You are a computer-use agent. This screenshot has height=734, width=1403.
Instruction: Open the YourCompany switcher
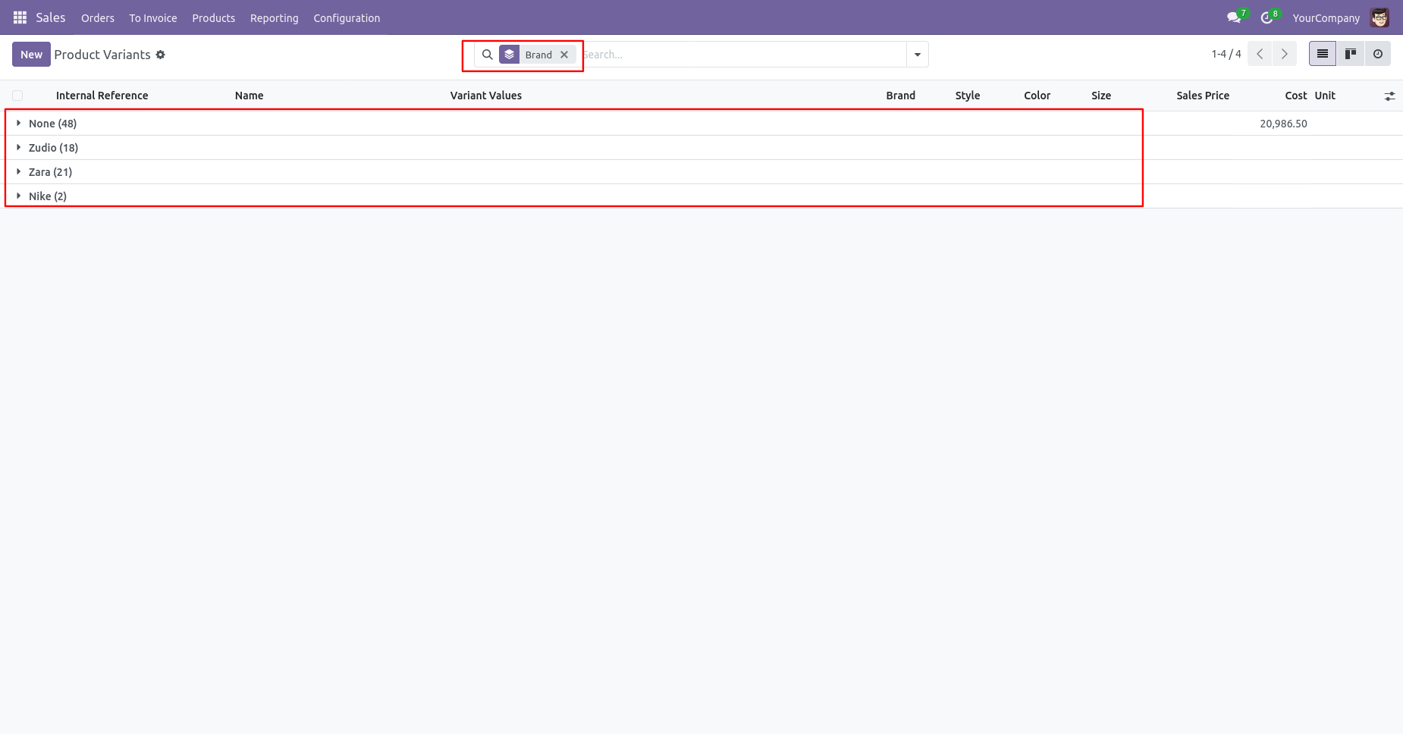coord(1326,18)
